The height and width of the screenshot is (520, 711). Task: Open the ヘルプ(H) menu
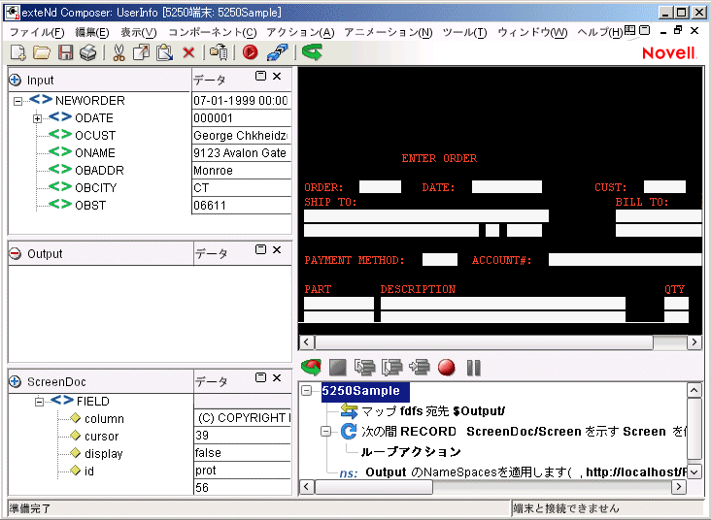point(600,32)
